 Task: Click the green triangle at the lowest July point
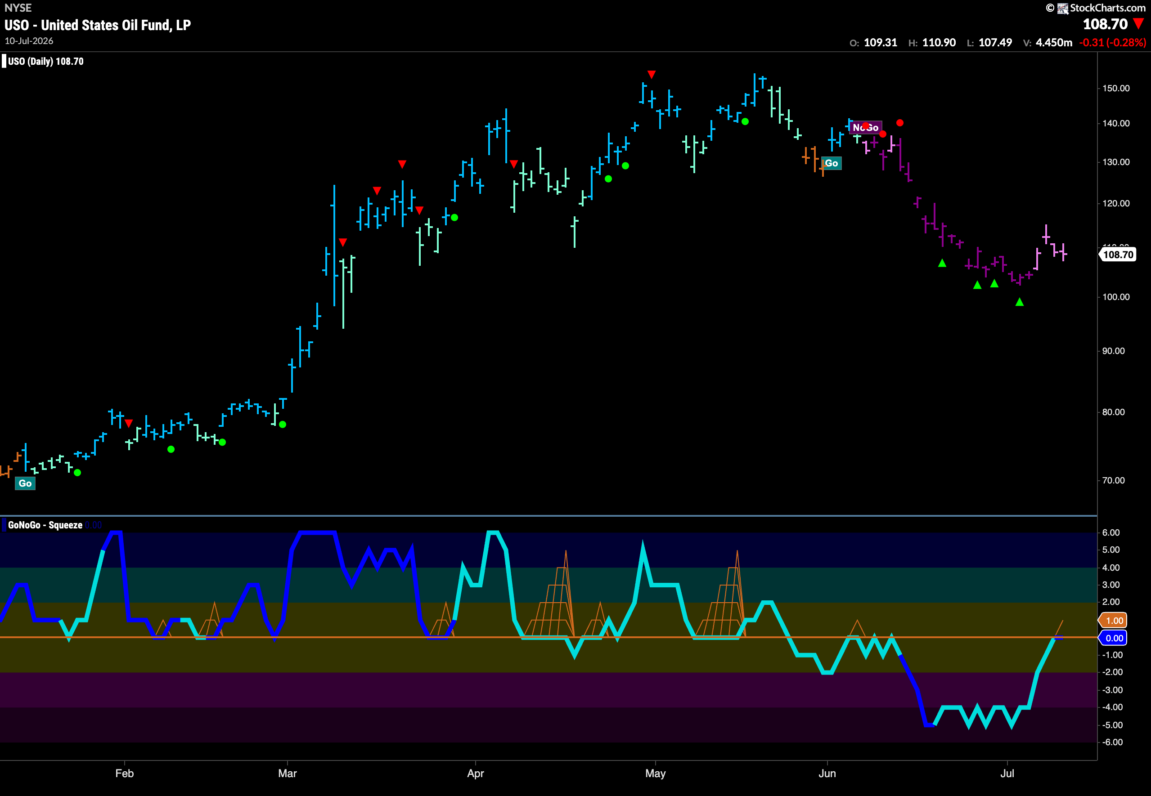(x=1020, y=302)
